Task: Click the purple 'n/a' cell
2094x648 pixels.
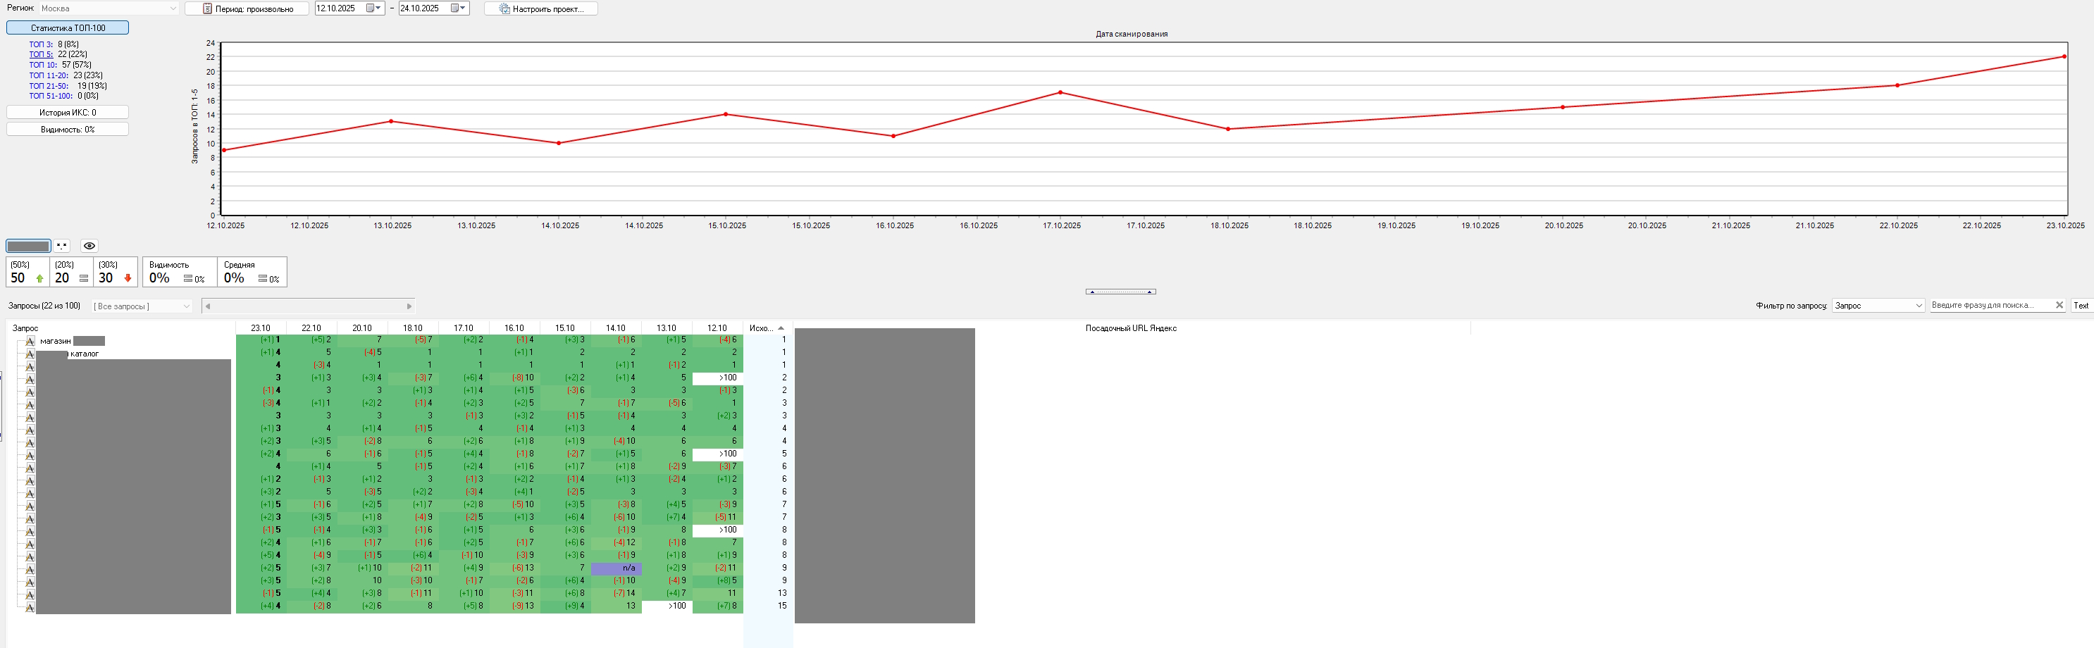Action: (617, 568)
